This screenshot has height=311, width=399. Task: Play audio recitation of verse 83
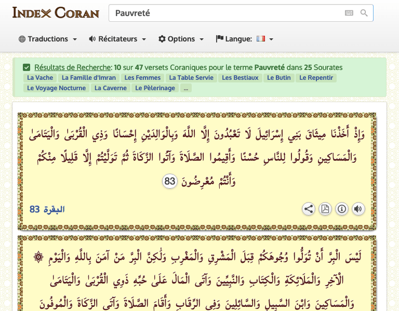pos(358,209)
